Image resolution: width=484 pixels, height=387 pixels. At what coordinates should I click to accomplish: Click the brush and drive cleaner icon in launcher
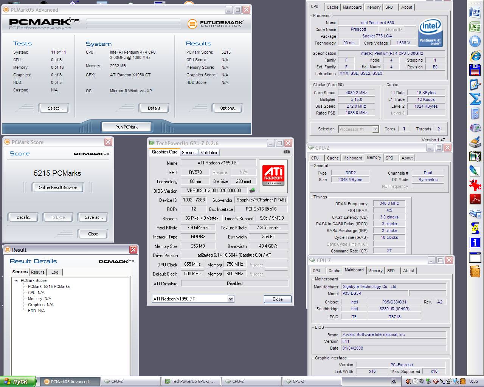(x=475, y=142)
